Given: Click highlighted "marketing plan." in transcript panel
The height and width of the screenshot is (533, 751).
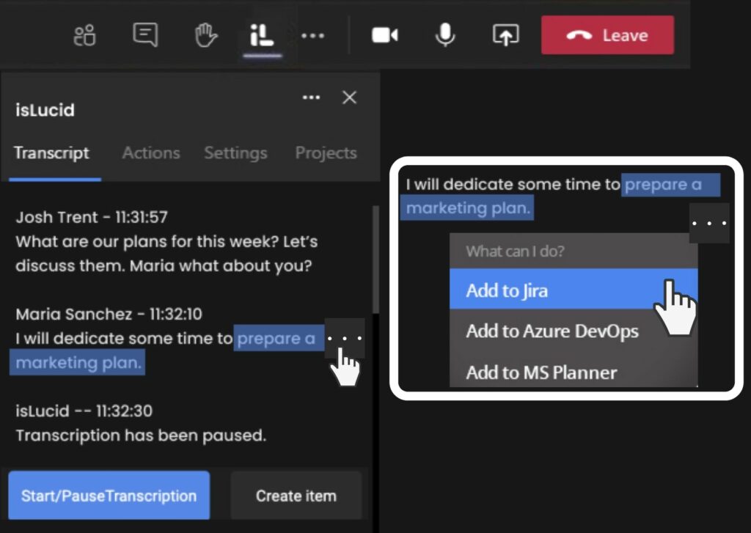Looking at the screenshot, I should click(x=78, y=362).
